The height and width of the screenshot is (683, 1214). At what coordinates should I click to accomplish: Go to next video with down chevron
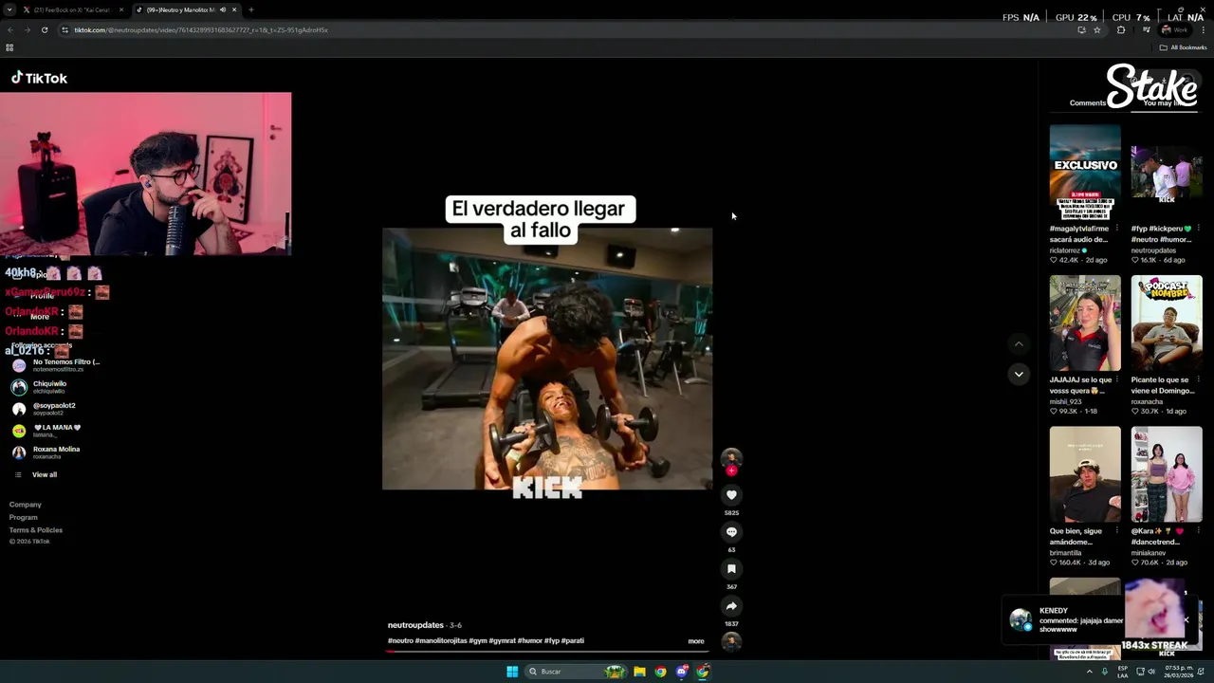coord(1019,374)
